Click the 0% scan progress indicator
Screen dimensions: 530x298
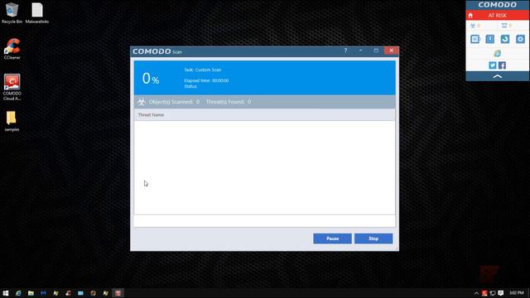click(x=151, y=79)
